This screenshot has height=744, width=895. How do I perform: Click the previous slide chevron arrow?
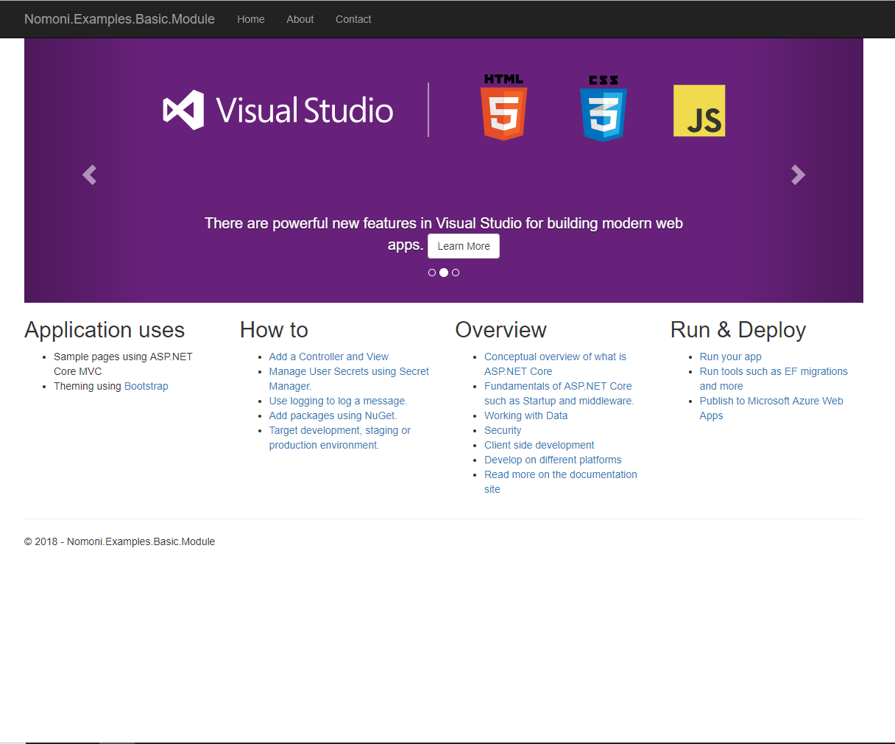click(x=89, y=175)
